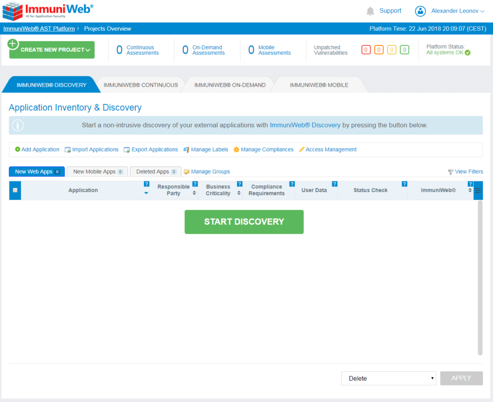
Task: Sort by Business Criticality column arrows
Action: (239, 193)
